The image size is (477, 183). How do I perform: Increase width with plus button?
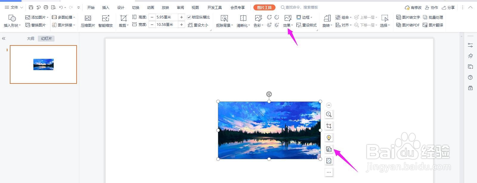pyautogui.click(x=182, y=25)
